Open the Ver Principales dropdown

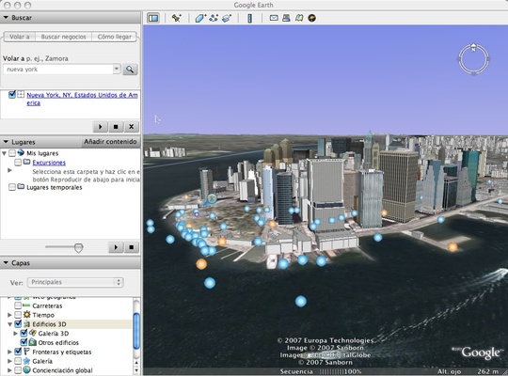(x=75, y=282)
